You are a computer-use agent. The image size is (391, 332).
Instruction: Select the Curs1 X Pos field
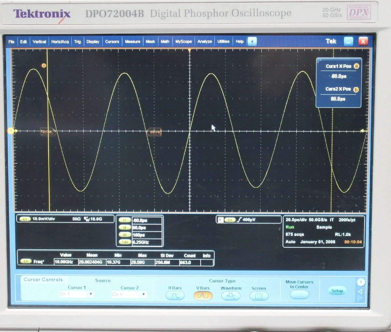pos(339,76)
